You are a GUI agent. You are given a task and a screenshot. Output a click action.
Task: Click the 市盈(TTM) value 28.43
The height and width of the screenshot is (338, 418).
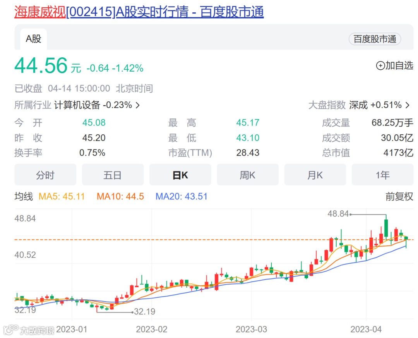click(x=248, y=153)
